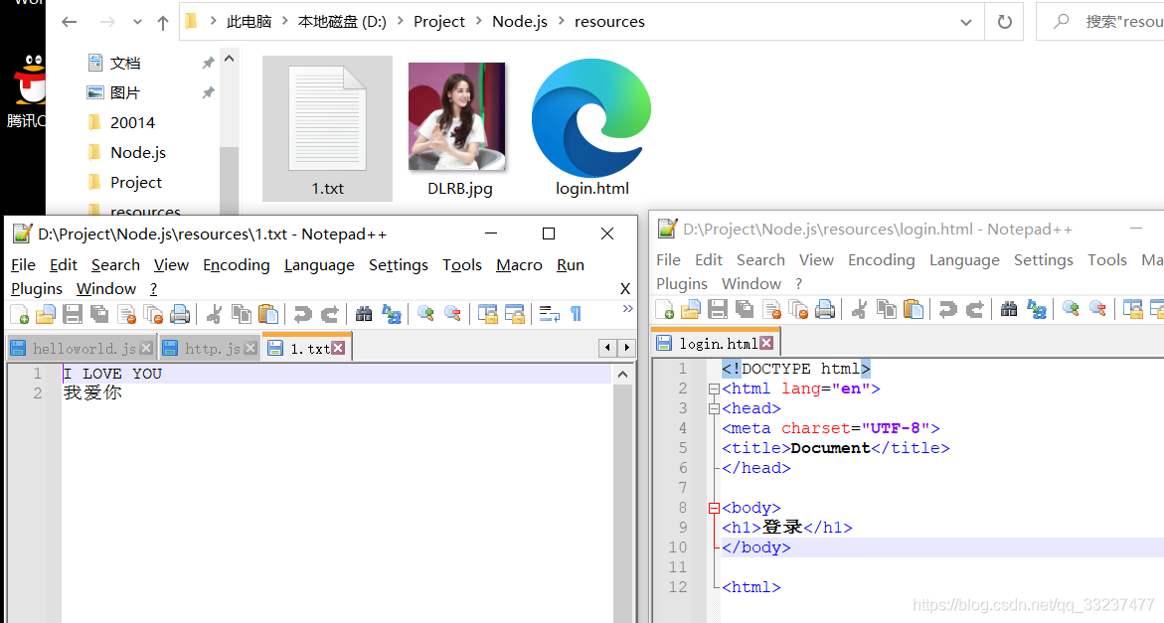Click Open file icon in 1.txt Notepad++ toolbar
Image resolution: width=1164 pixels, height=623 pixels.
tap(46, 314)
